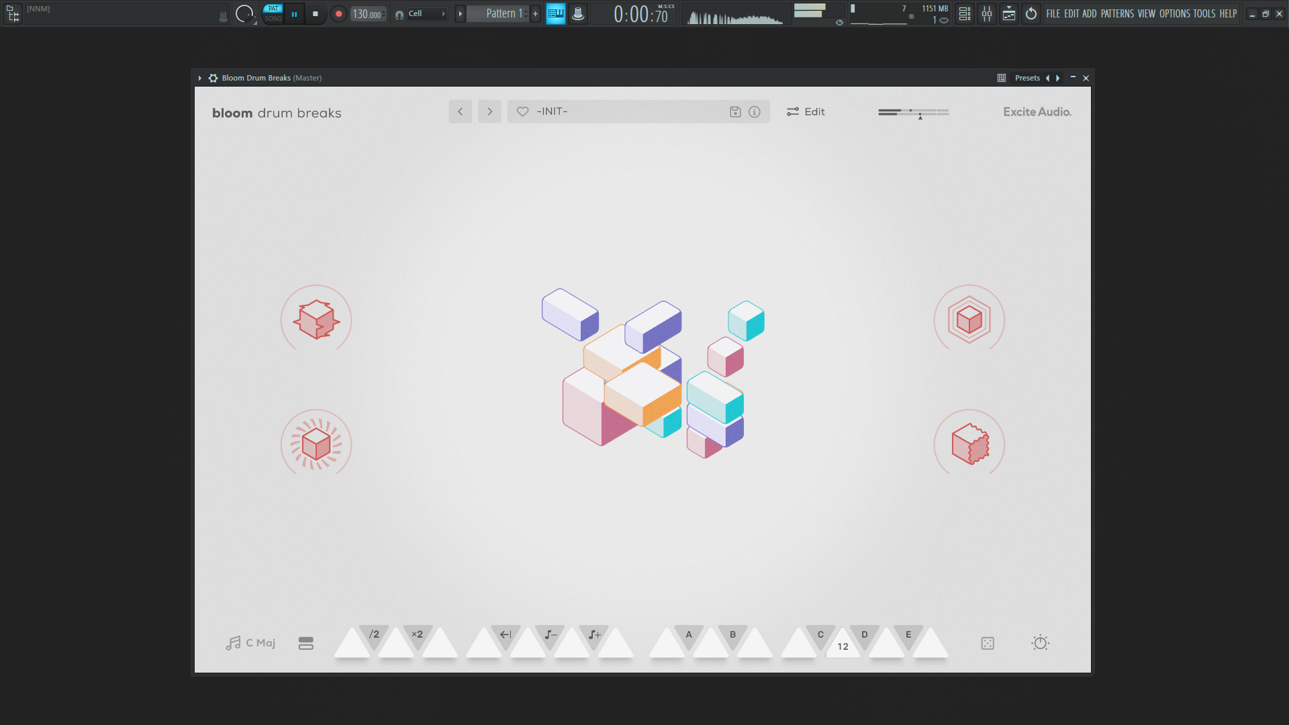The width and height of the screenshot is (1289, 725).
Task: Pause playback with the FL Studio pause button
Action: click(294, 13)
